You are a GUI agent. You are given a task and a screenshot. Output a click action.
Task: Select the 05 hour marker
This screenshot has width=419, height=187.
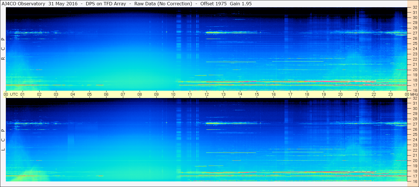click(x=89, y=94)
